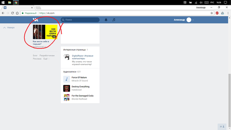The image size is (231, 130).
Task: Click the Hatebreed artist name
Action: (x=77, y=90)
